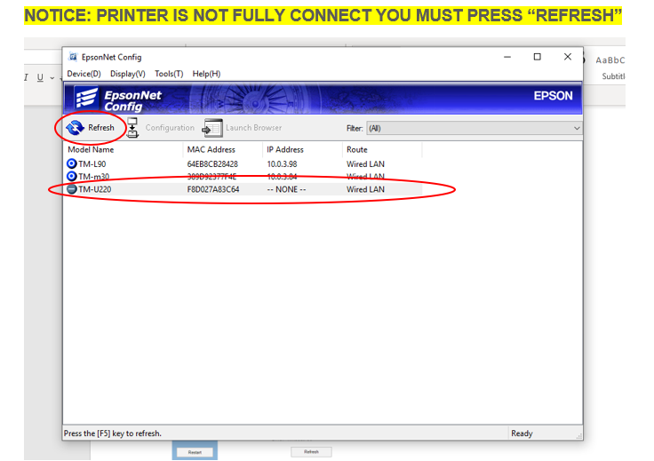654x461 pixels.
Task: Click the Refresh toolbar button
Action: click(90, 128)
